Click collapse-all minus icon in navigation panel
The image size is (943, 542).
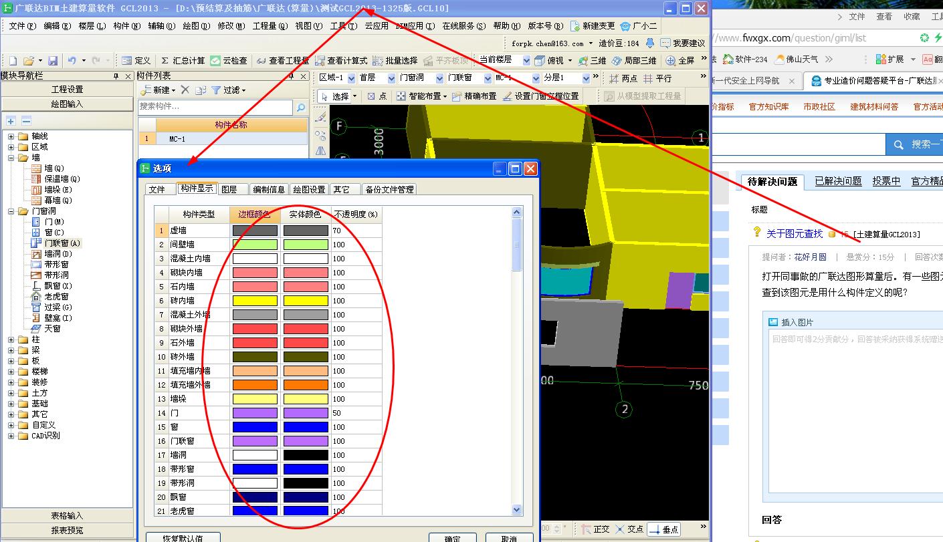(x=26, y=121)
